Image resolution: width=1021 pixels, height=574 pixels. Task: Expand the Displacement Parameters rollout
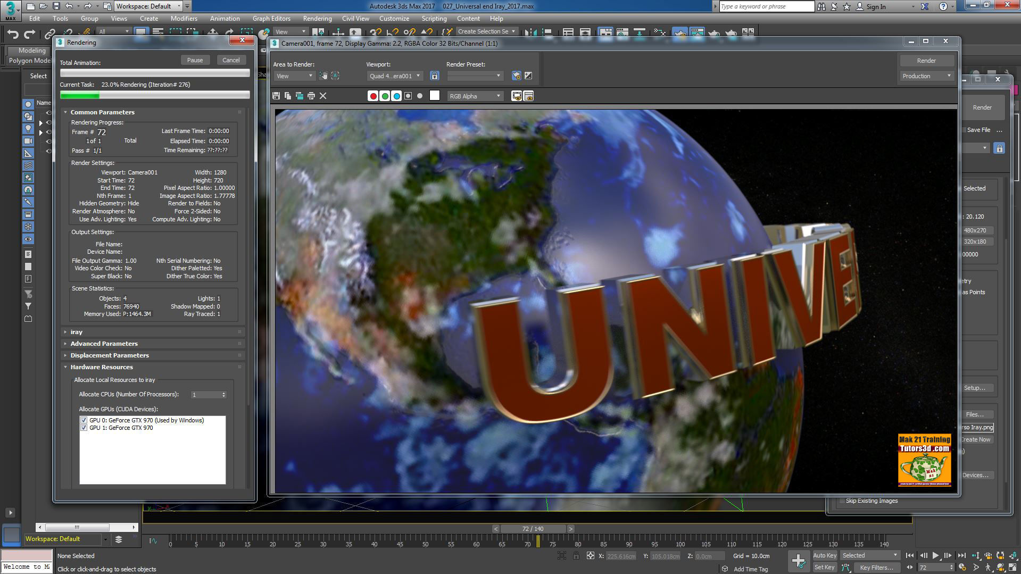(109, 355)
